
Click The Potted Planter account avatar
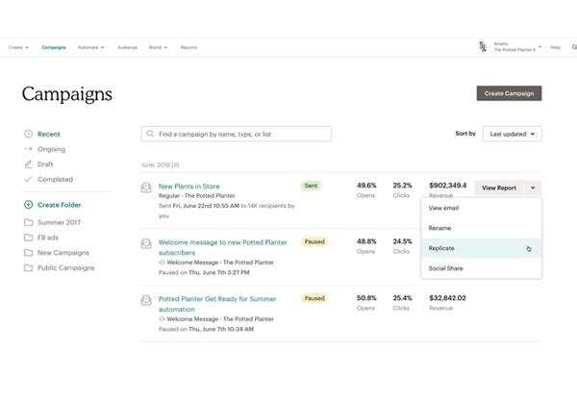point(483,47)
